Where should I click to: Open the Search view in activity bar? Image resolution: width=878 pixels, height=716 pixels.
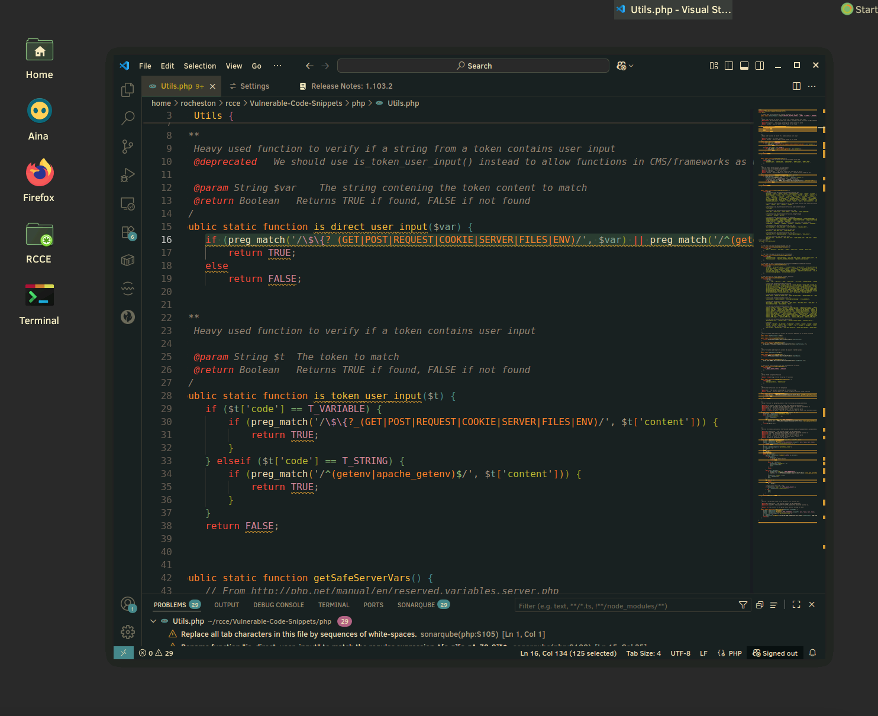(127, 118)
